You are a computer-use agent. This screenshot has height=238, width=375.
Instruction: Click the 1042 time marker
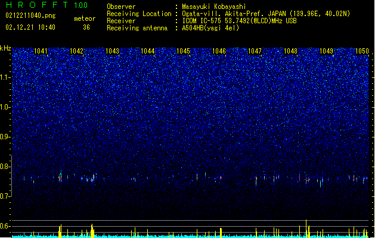[76, 51]
